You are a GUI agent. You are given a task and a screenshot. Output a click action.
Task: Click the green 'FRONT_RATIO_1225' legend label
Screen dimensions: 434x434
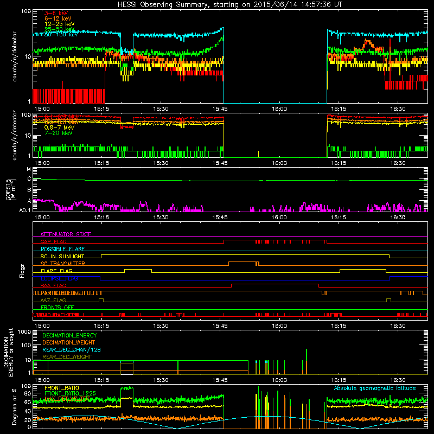point(71,393)
